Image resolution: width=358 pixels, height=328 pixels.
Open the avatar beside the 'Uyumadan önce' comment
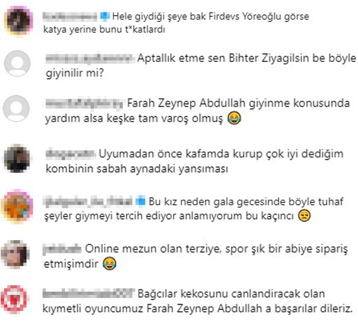click(x=17, y=158)
